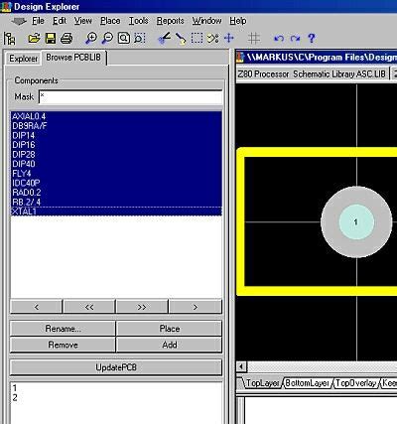Select AXIAL0.4 in the component list
397x424 pixels.
[116, 116]
